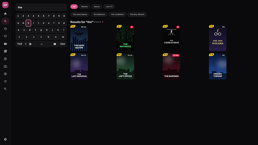The width and height of the screenshot is (258, 145).
Task: Open the AM profile avatar
Action: pyautogui.click(x=5, y=5)
